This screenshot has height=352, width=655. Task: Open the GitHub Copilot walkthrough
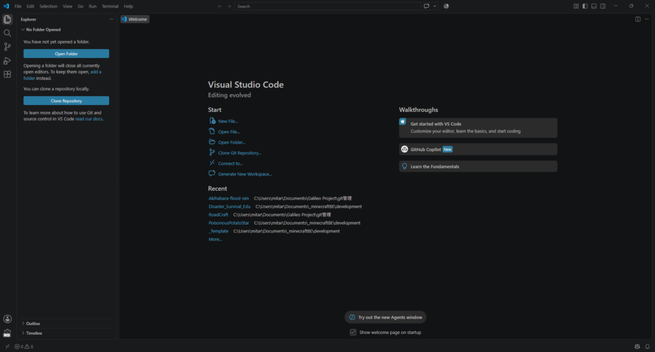click(478, 149)
